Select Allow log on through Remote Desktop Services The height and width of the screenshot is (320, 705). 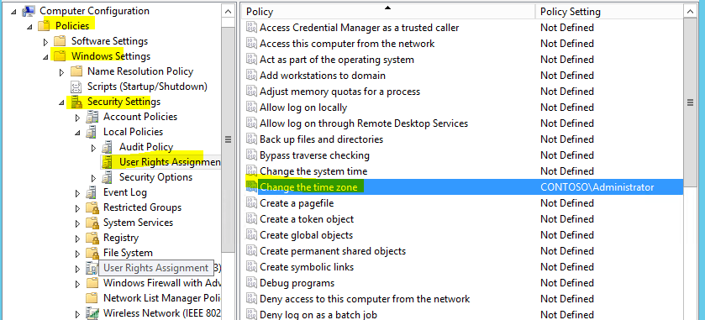(x=364, y=123)
